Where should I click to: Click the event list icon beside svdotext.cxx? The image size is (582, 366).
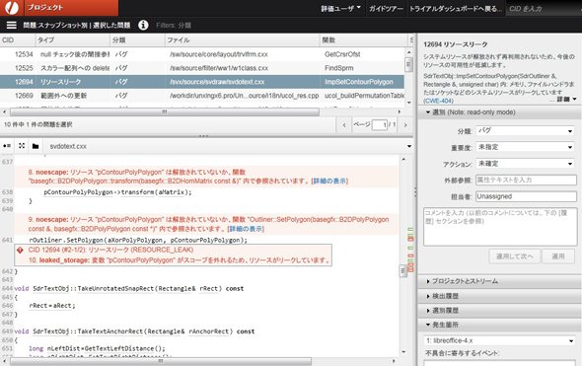click(x=7, y=146)
